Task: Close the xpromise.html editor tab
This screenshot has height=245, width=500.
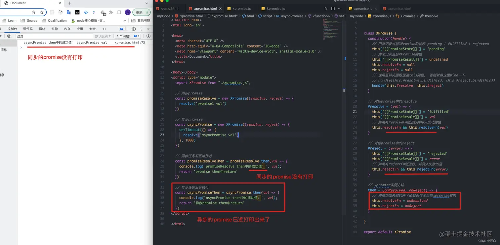Action: pos(220,9)
